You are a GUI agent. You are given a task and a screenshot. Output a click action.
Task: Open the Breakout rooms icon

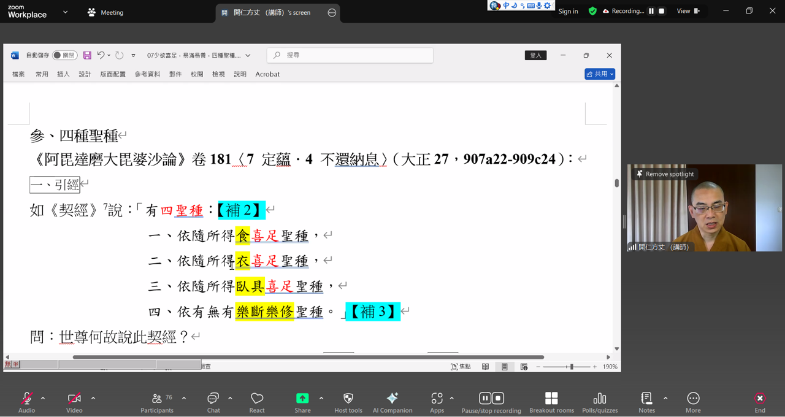(x=551, y=399)
